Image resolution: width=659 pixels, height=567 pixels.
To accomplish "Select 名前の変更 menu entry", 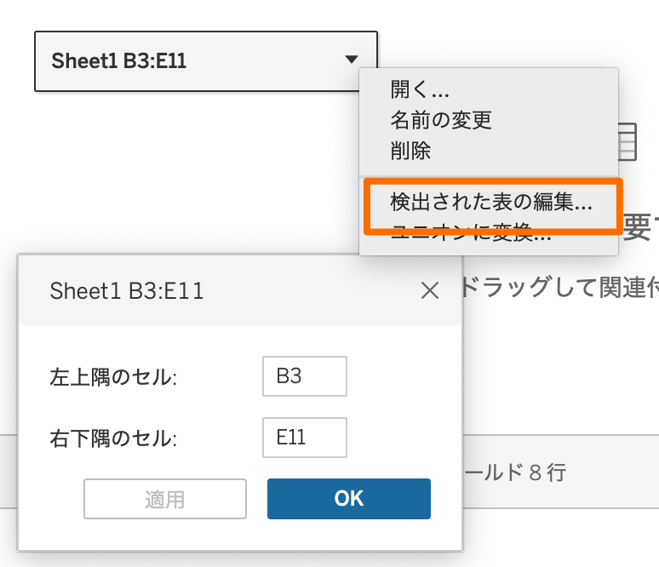I will 441,120.
